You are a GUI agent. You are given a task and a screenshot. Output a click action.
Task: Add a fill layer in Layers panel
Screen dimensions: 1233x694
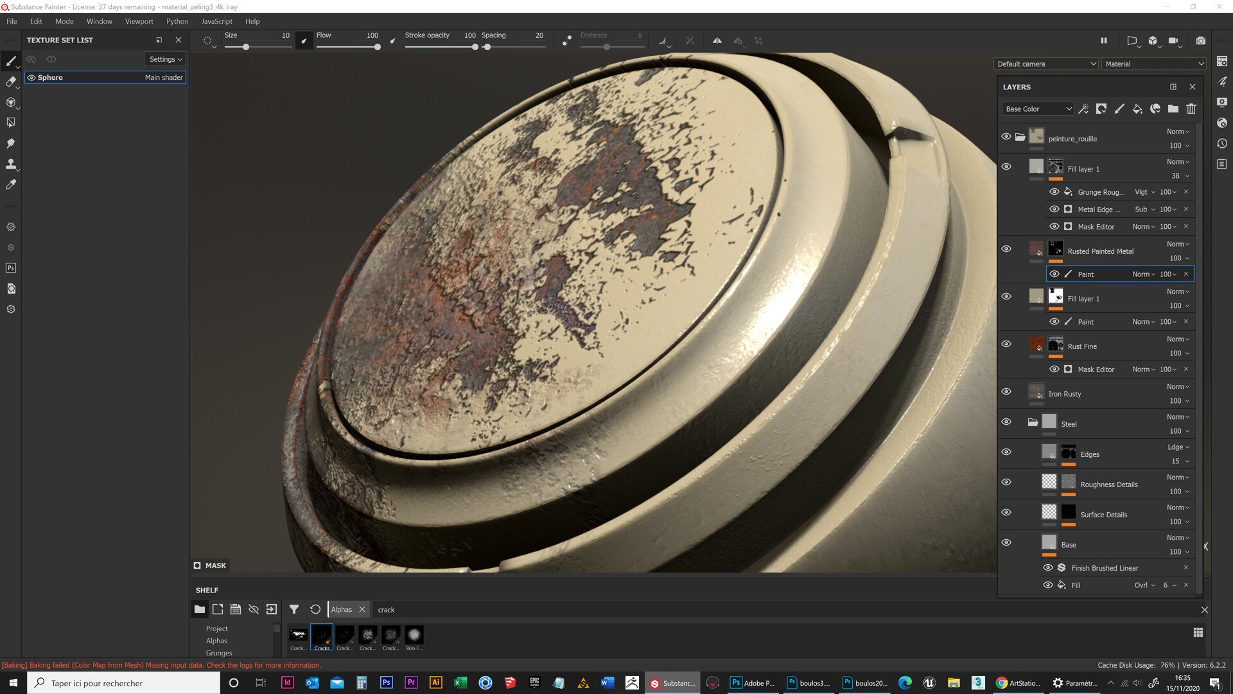[1137, 109]
